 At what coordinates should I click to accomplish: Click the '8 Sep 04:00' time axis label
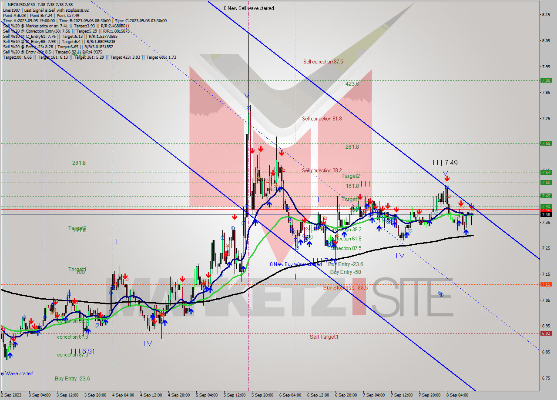click(x=457, y=395)
